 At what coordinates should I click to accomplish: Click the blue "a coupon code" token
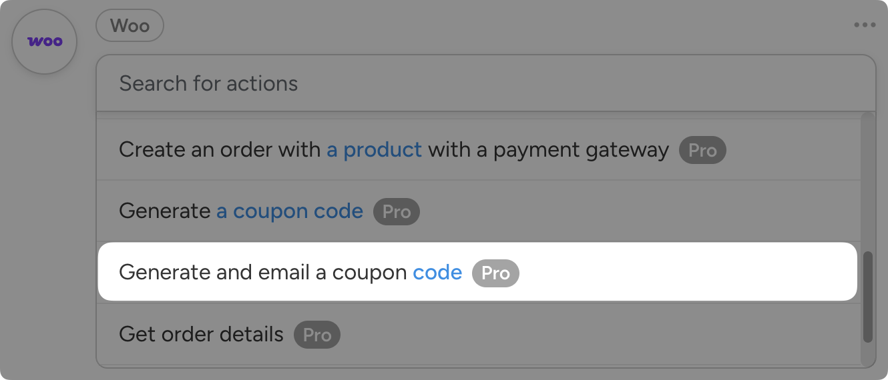pos(290,212)
